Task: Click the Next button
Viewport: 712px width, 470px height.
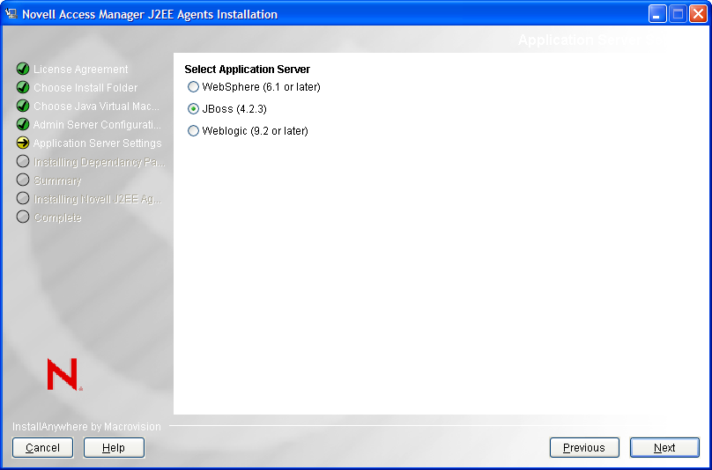Action: pos(664,448)
